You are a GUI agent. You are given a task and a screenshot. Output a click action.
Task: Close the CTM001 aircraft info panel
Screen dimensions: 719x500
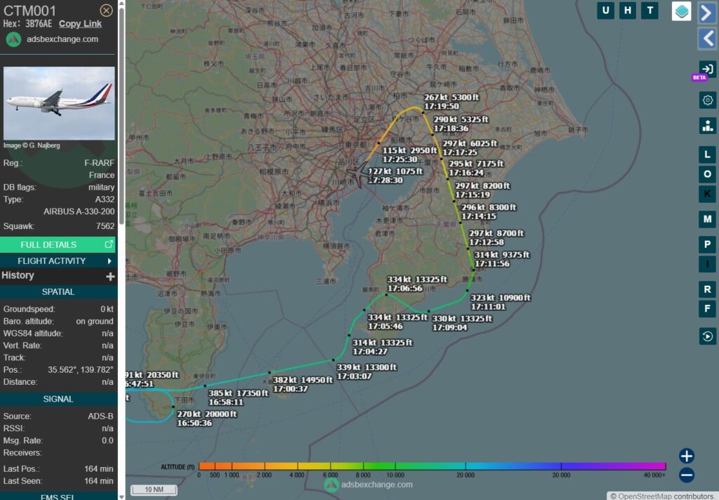106,10
